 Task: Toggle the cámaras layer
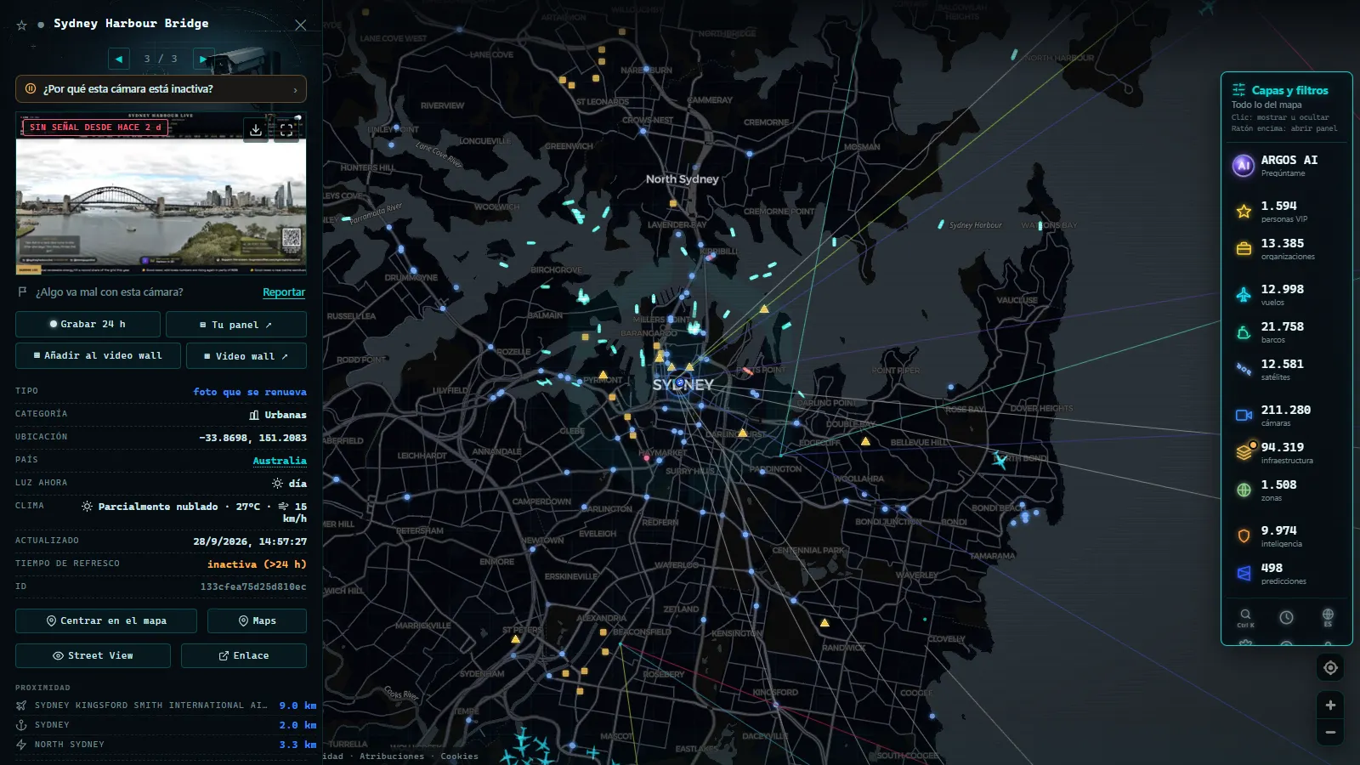1244,415
